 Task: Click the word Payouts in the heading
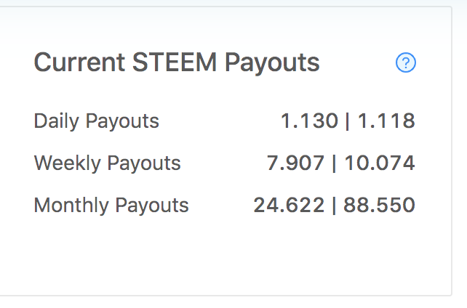click(272, 63)
